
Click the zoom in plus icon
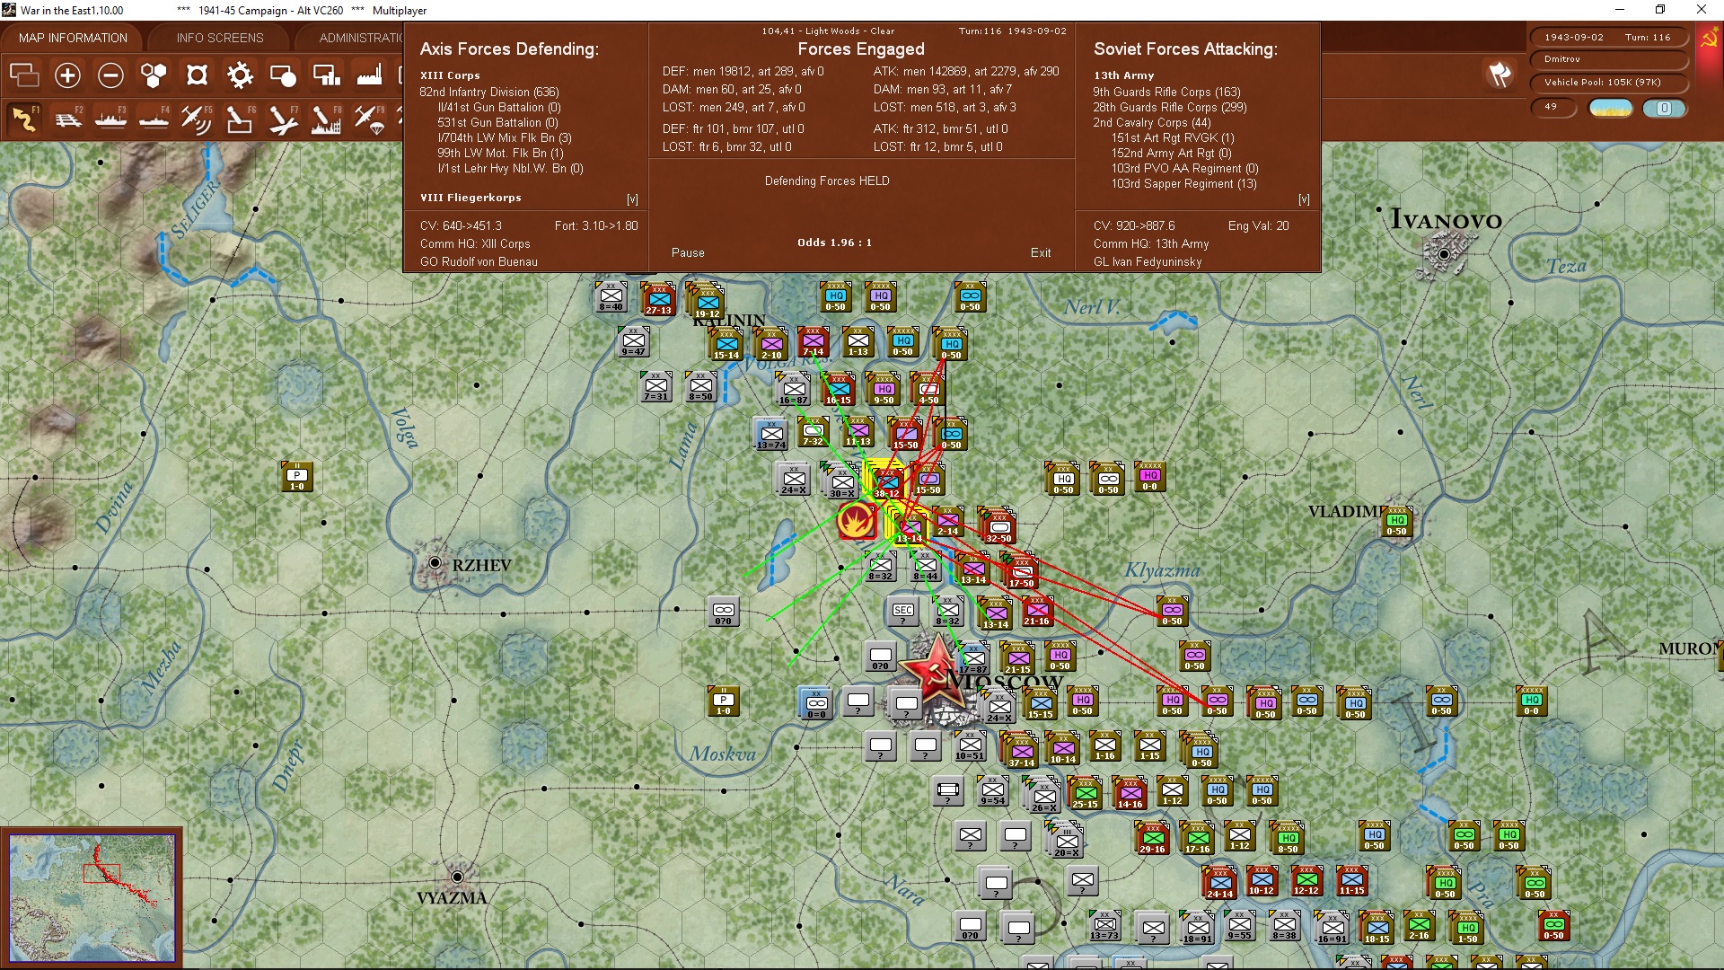67,75
